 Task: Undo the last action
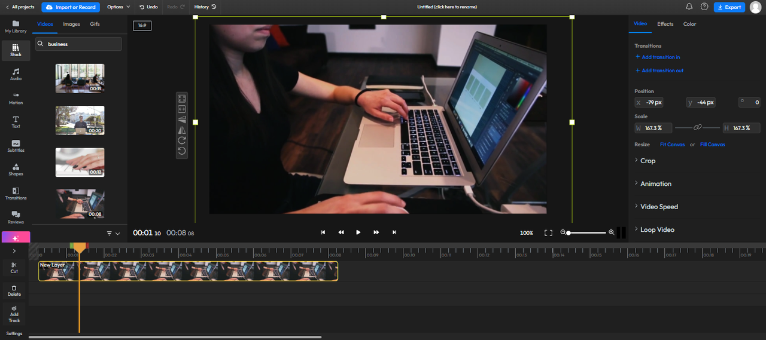[148, 7]
